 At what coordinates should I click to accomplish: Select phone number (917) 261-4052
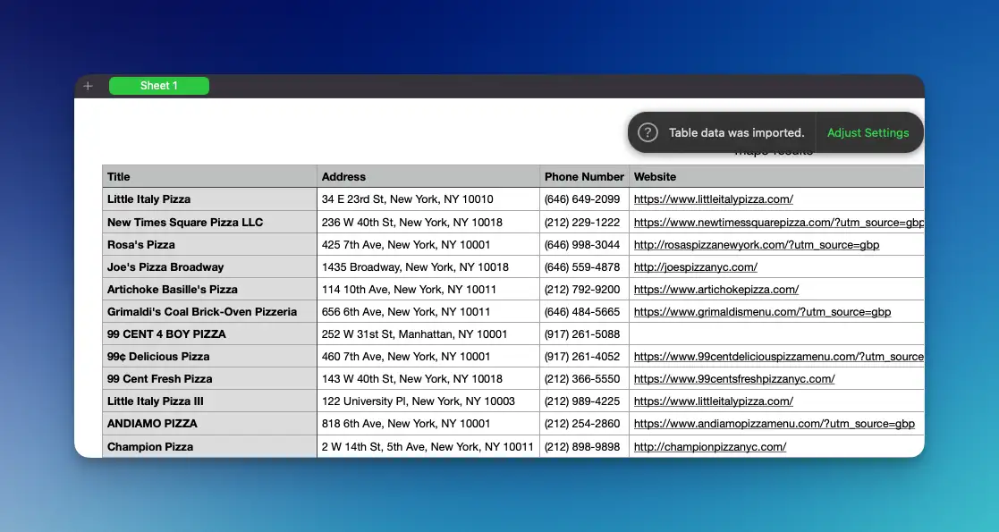[x=584, y=357]
